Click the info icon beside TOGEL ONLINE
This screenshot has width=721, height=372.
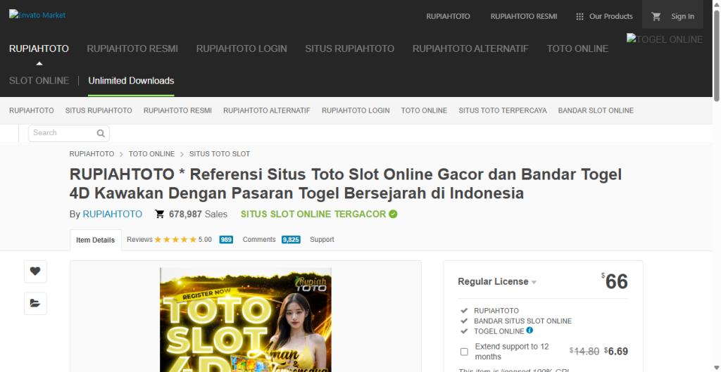529,331
